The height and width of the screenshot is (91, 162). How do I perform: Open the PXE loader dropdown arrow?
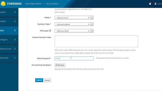point(92,31)
